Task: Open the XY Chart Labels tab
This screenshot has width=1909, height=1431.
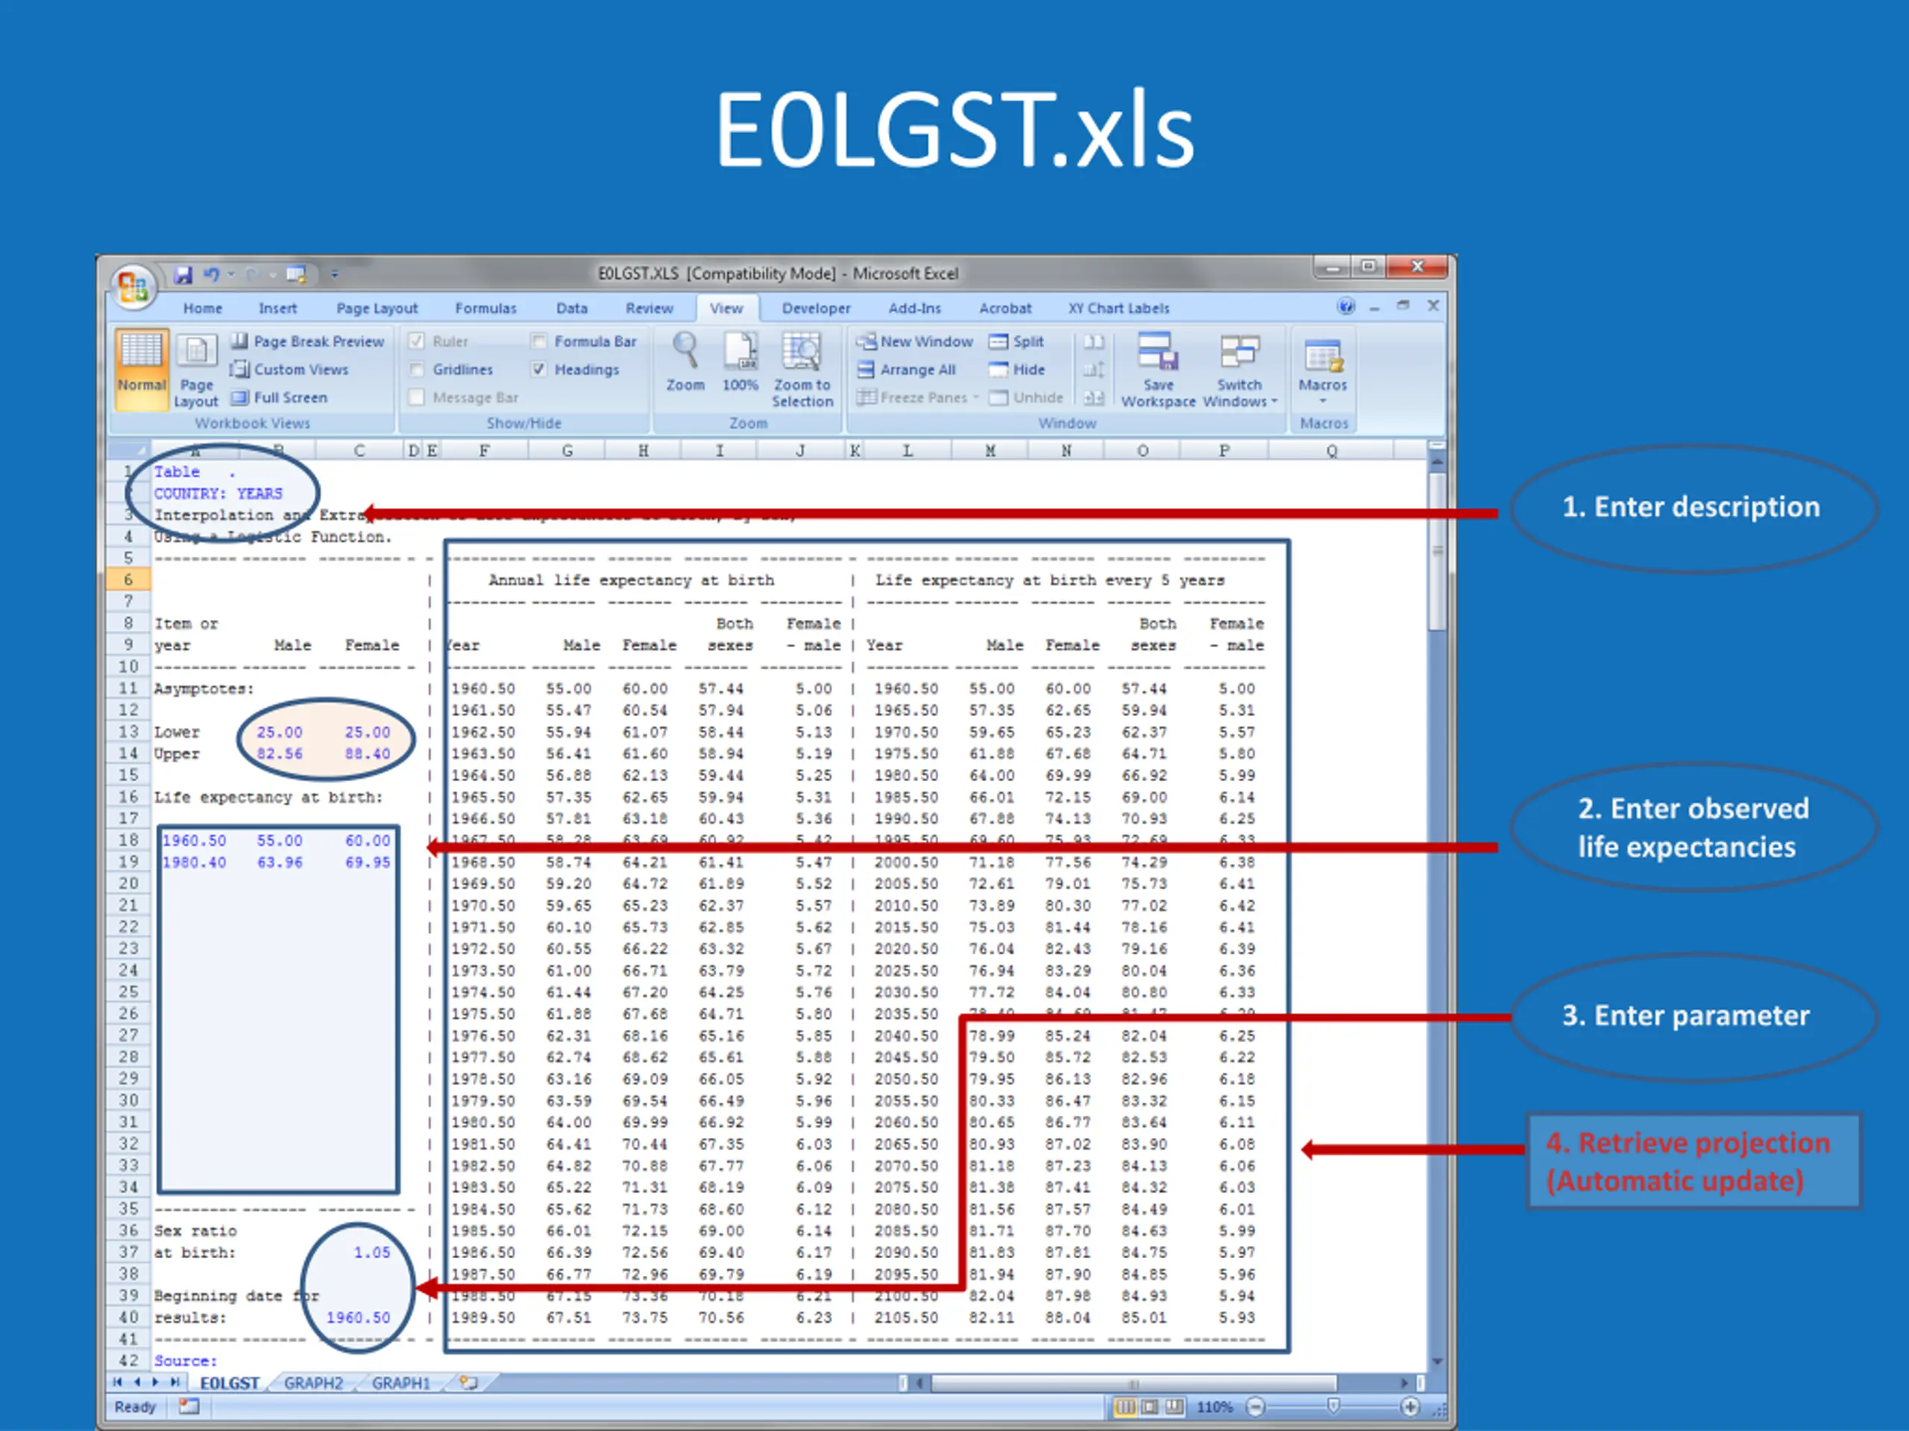Action: tap(1119, 308)
